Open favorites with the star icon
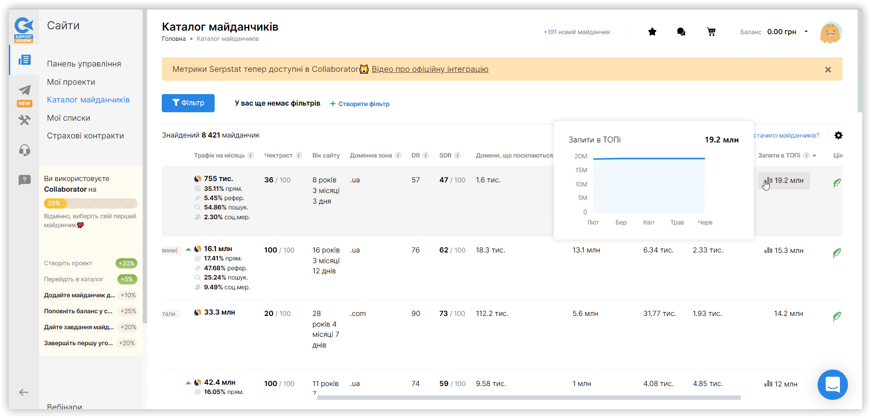Screen dimensions: 871x418 652,32
